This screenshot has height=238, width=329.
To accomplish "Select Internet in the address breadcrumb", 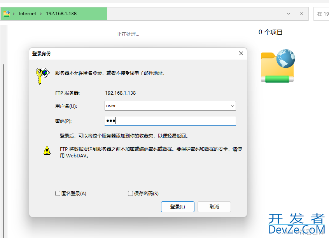I will [27, 14].
